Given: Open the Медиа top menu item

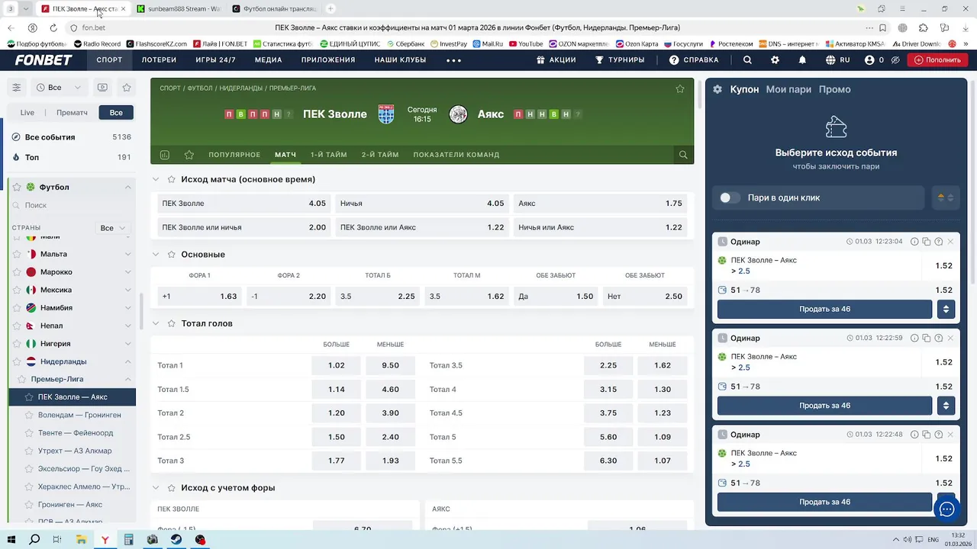Looking at the screenshot, I should [269, 60].
